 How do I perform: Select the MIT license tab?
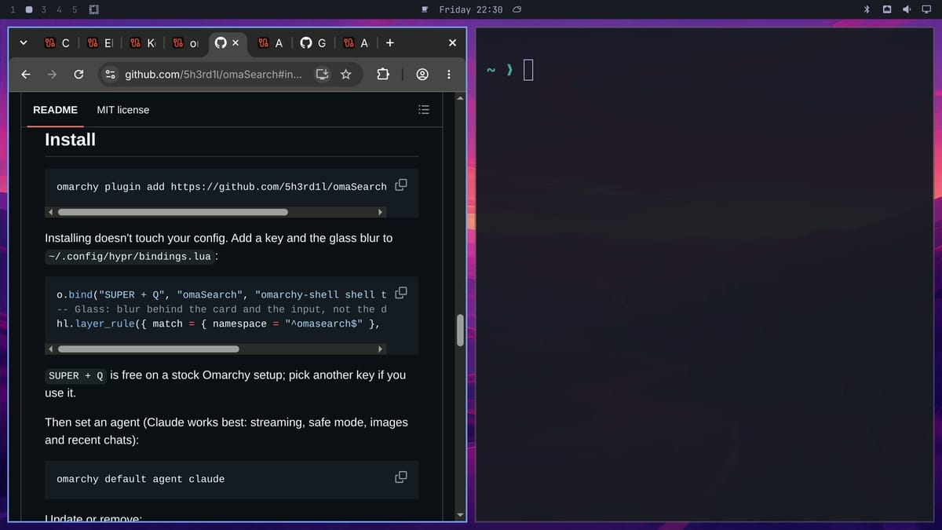pos(122,110)
